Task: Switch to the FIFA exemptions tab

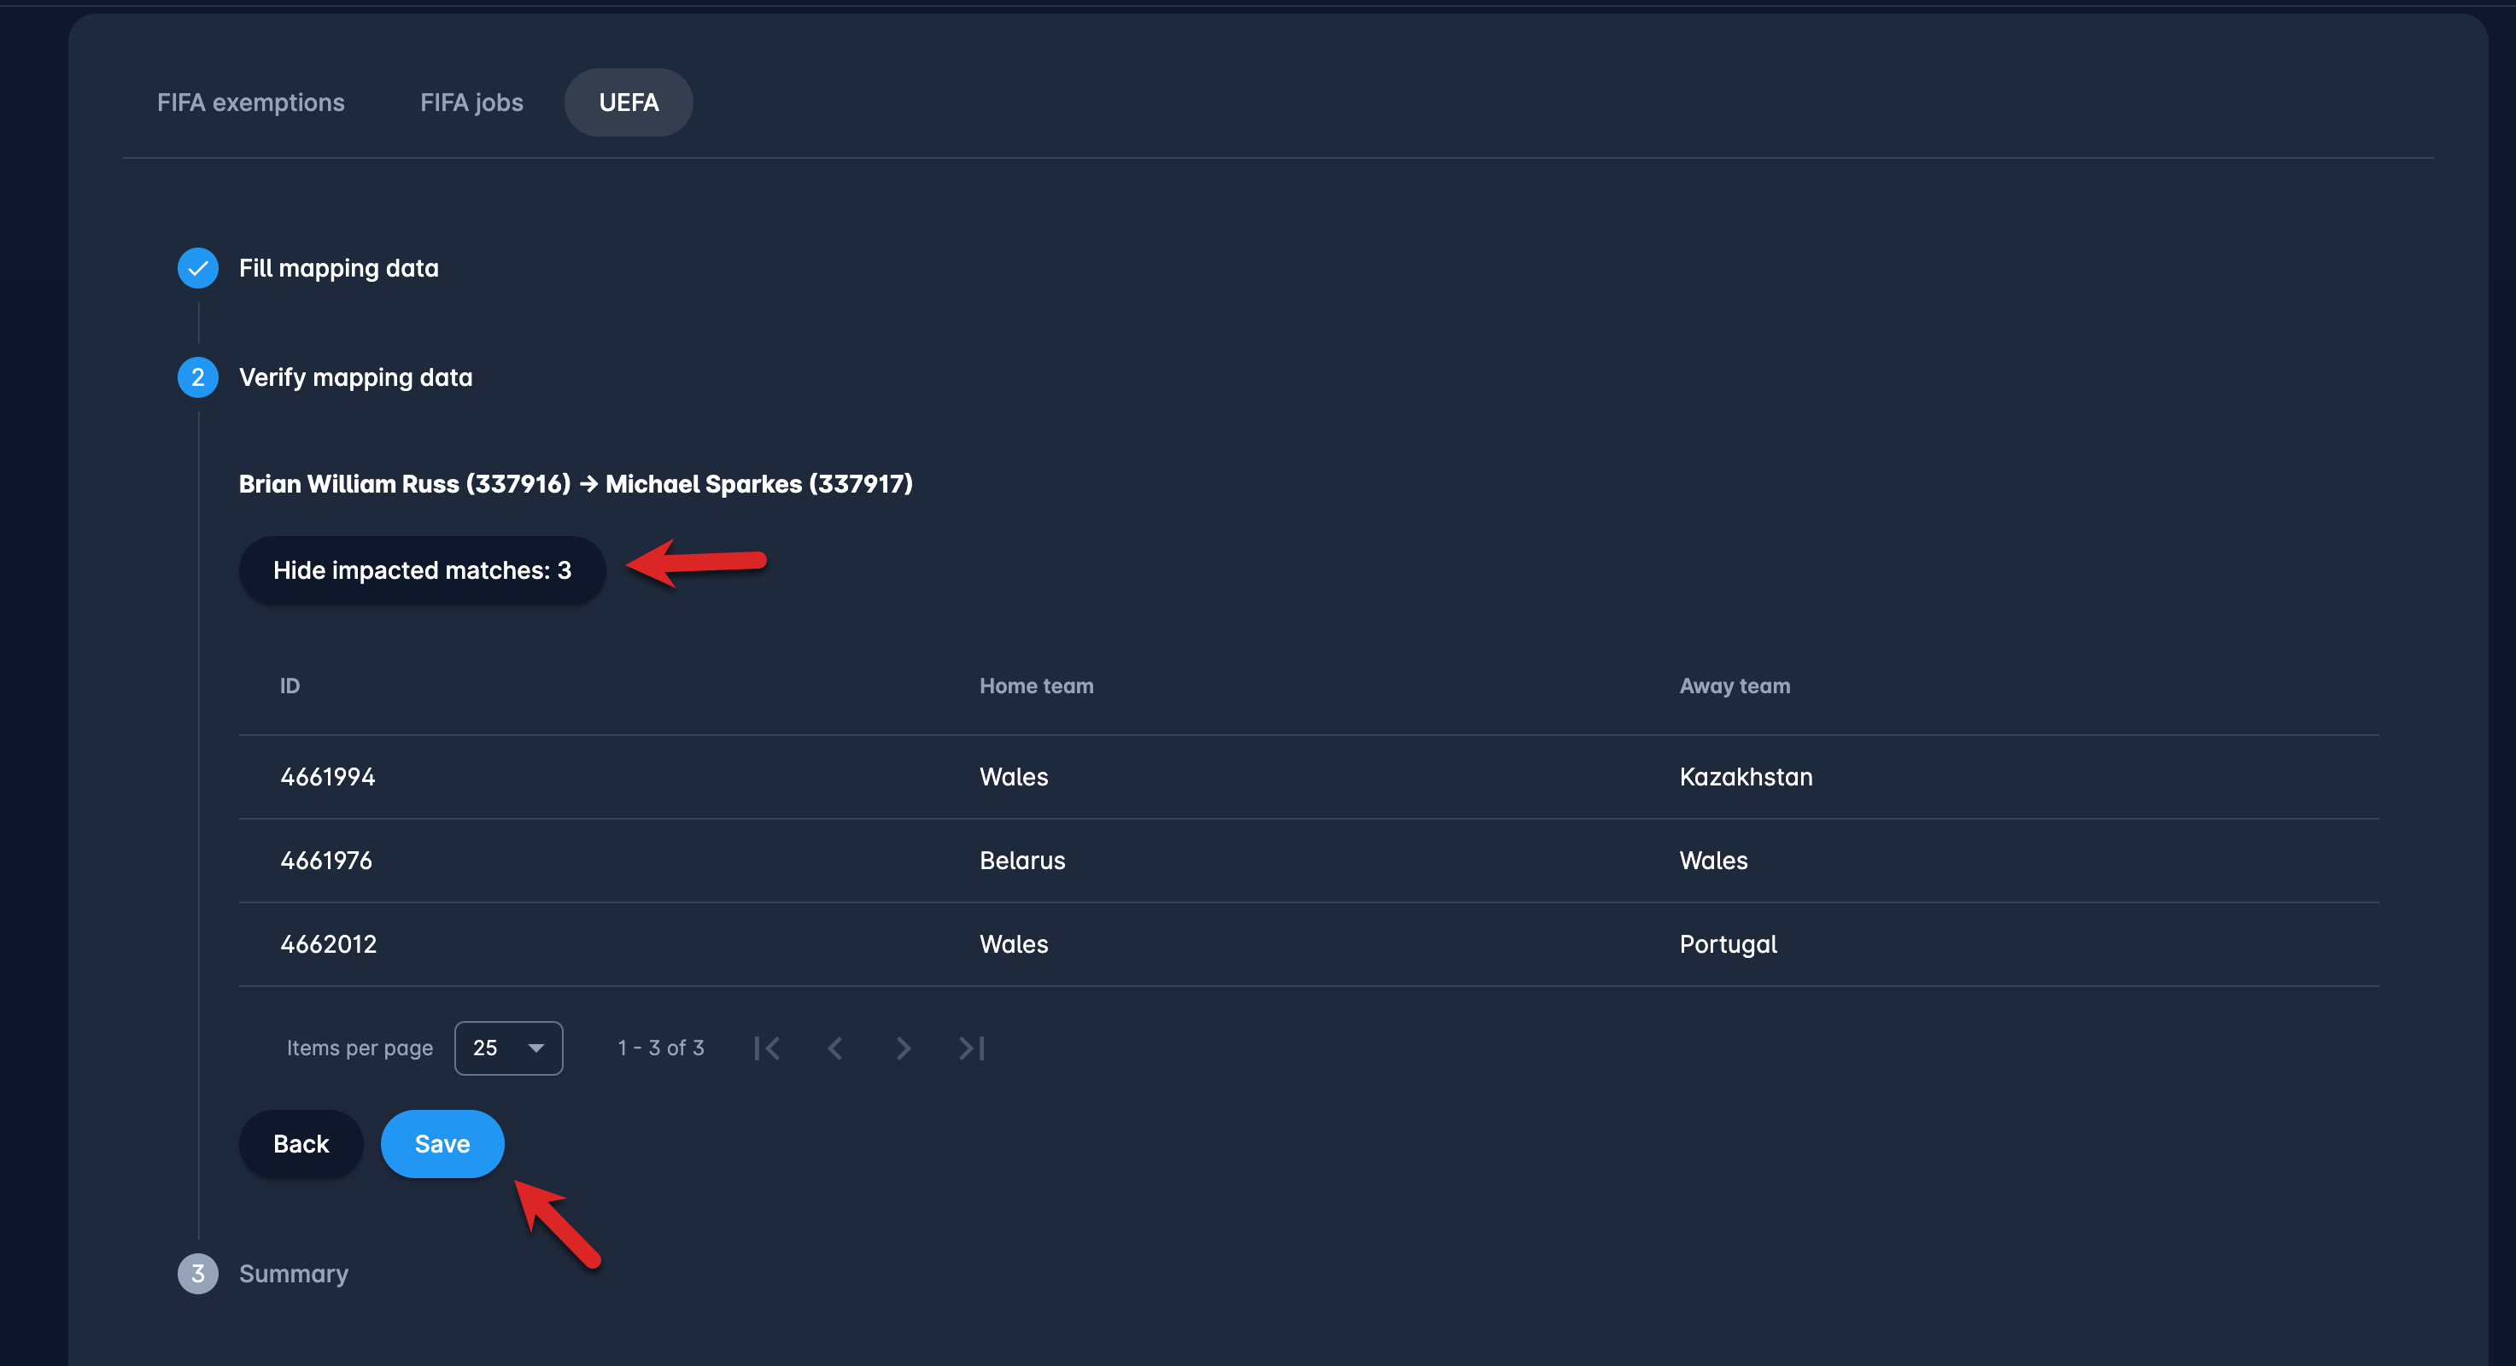Action: click(251, 102)
